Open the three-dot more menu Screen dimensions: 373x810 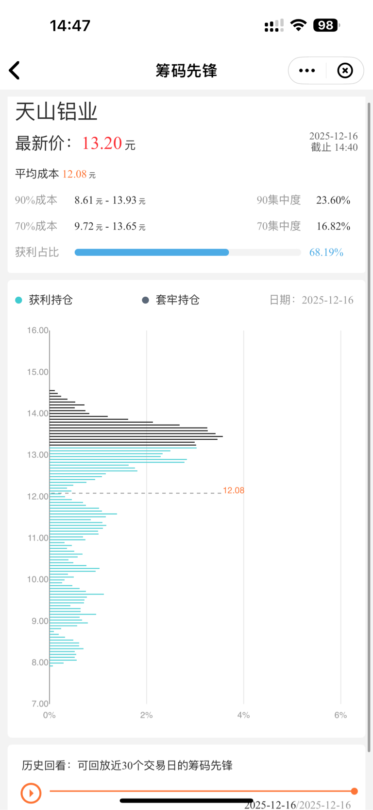307,71
